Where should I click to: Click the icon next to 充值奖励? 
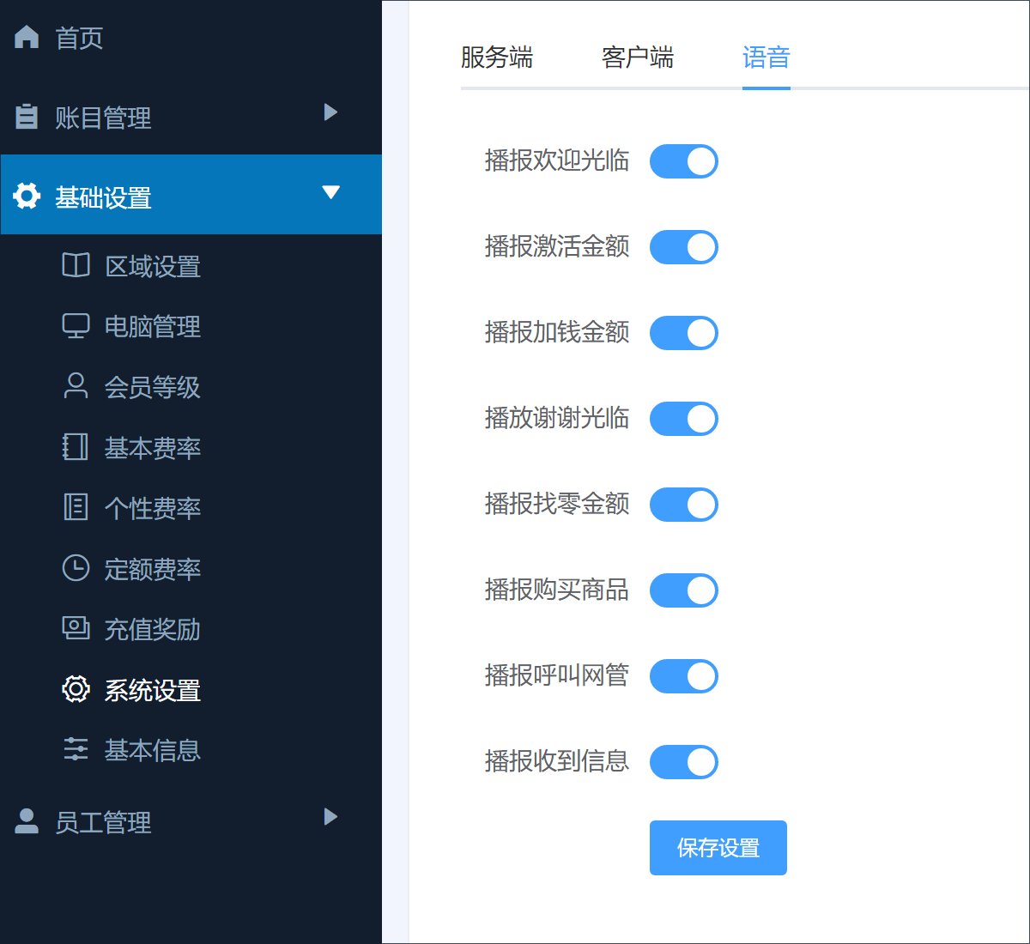pos(76,628)
